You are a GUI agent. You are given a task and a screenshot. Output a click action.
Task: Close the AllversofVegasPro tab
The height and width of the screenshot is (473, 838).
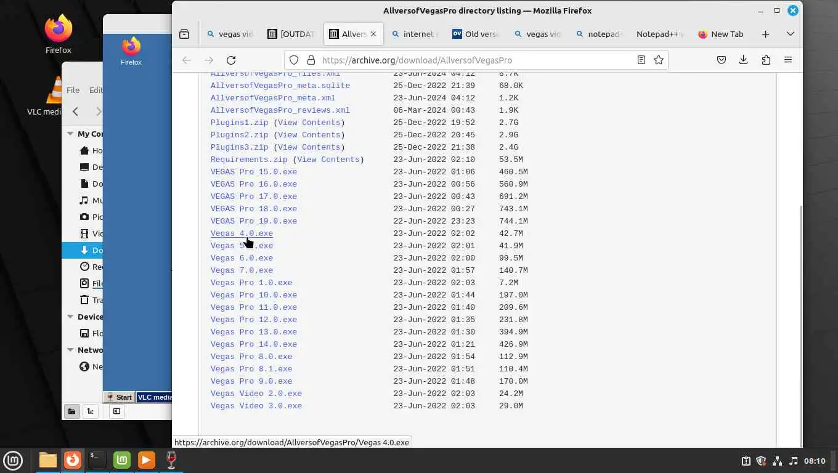(x=373, y=34)
